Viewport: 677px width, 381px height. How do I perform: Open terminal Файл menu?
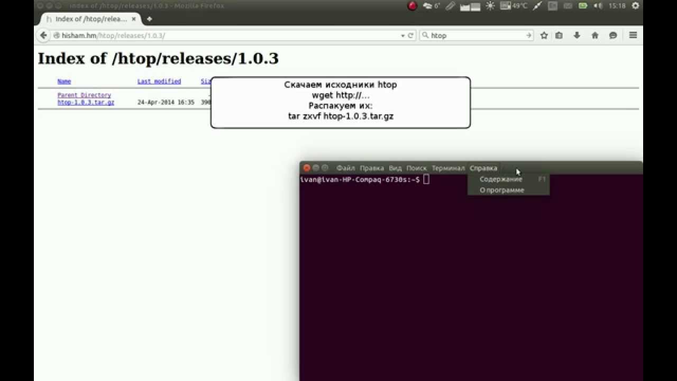tap(345, 168)
